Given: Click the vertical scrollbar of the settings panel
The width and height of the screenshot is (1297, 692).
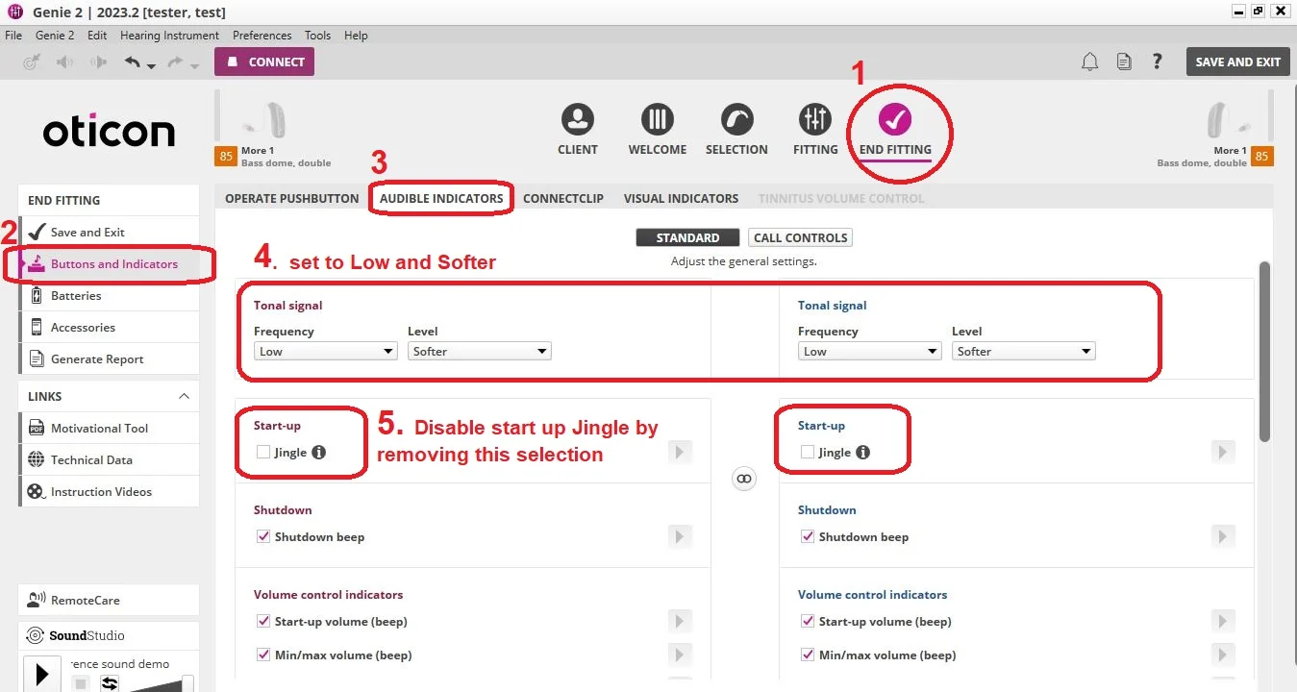Looking at the screenshot, I should (x=1264, y=351).
